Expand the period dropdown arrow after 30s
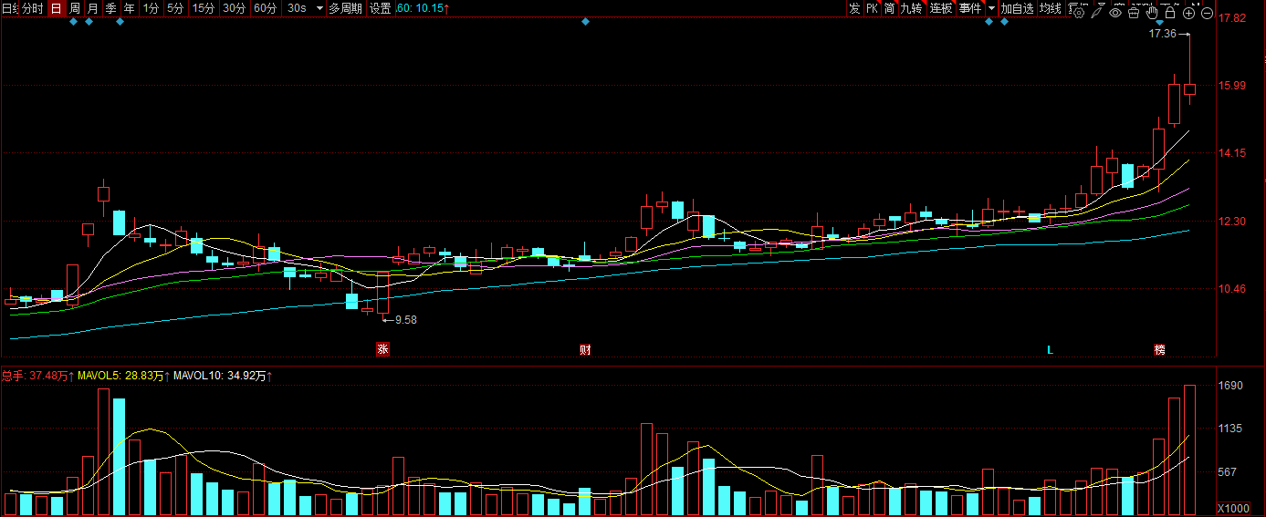 pos(319,8)
